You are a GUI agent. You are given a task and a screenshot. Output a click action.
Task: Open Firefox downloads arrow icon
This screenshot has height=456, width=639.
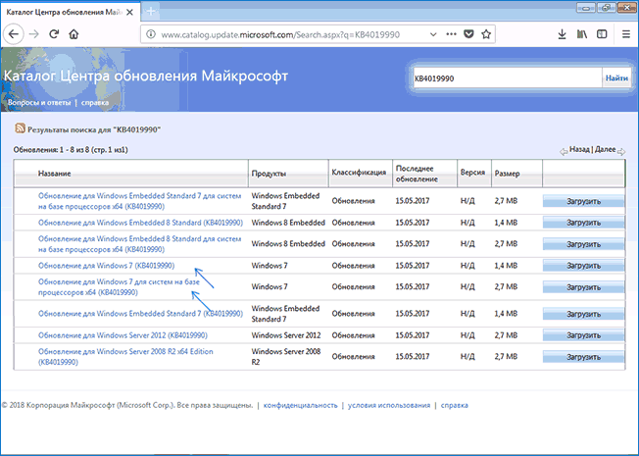point(560,34)
